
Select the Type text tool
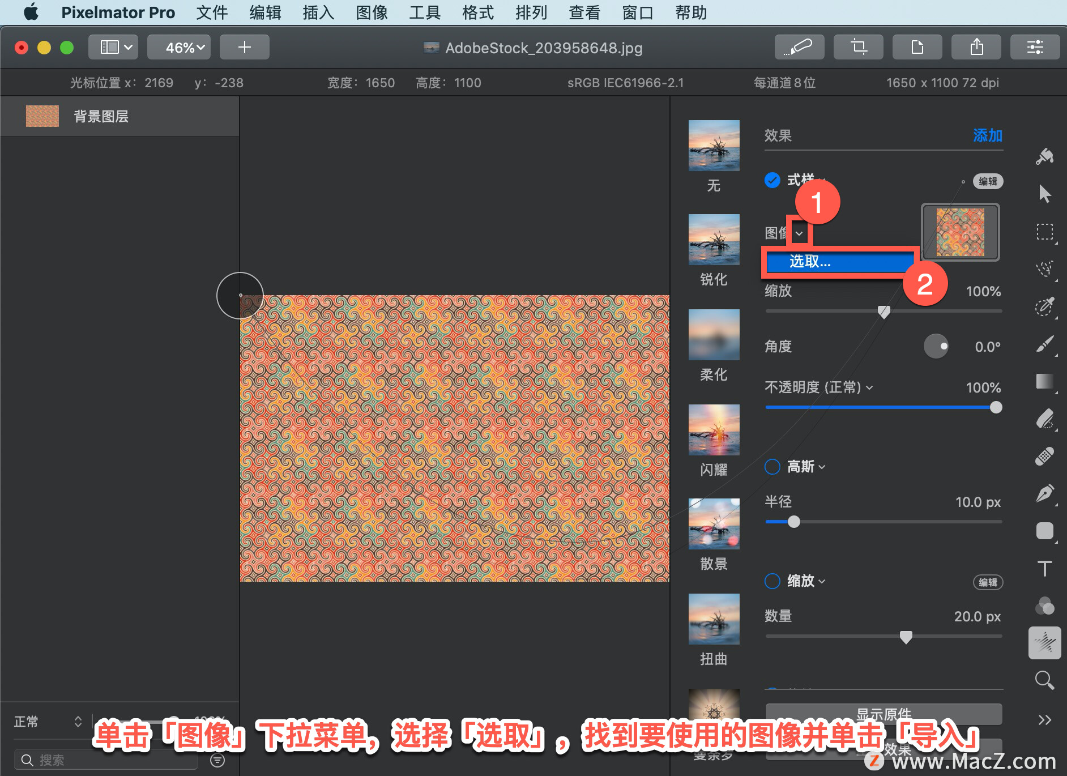(x=1044, y=568)
